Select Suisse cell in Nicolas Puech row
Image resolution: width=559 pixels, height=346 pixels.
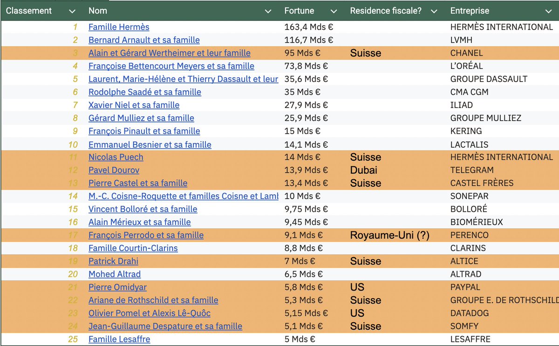tap(366, 157)
